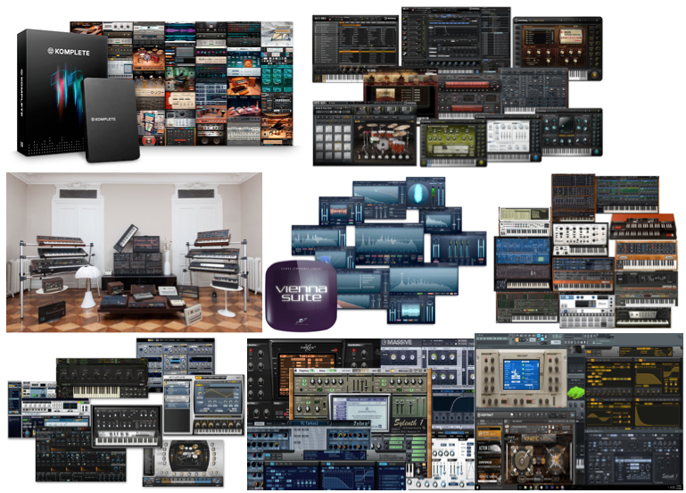Open the silver drum kit plugin, bottom-left
Image resolution: width=686 pixels, height=493 pixels.
184,464
